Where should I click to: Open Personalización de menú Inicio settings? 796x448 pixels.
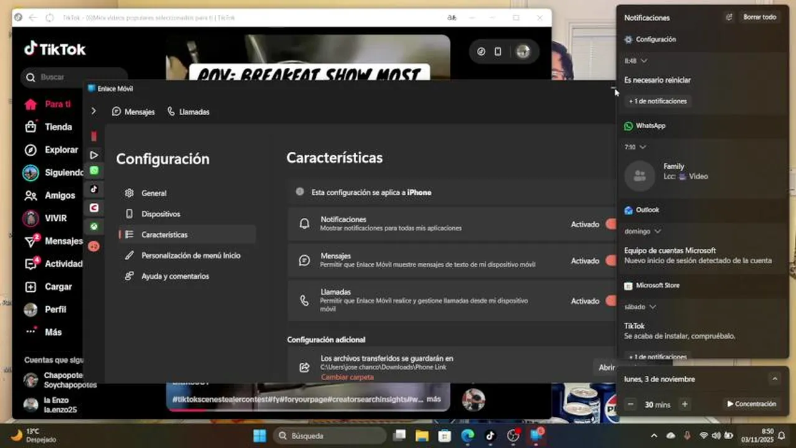point(187,255)
